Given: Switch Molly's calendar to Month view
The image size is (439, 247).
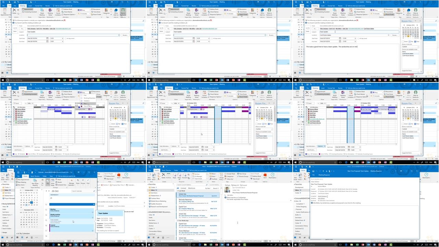Looking at the screenshot, I should [59, 182].
